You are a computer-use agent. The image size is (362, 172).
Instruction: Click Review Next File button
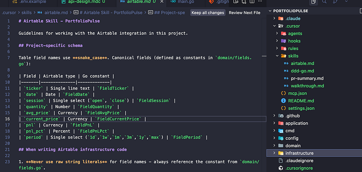coord(244,13)
